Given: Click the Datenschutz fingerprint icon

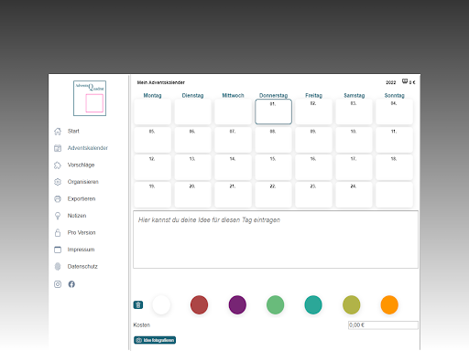Looking at the screenshot, I should [58, 267].
